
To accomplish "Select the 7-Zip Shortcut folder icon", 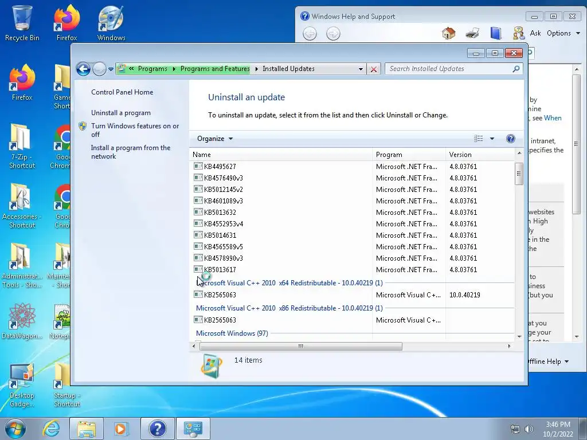I will click(22, 146).
